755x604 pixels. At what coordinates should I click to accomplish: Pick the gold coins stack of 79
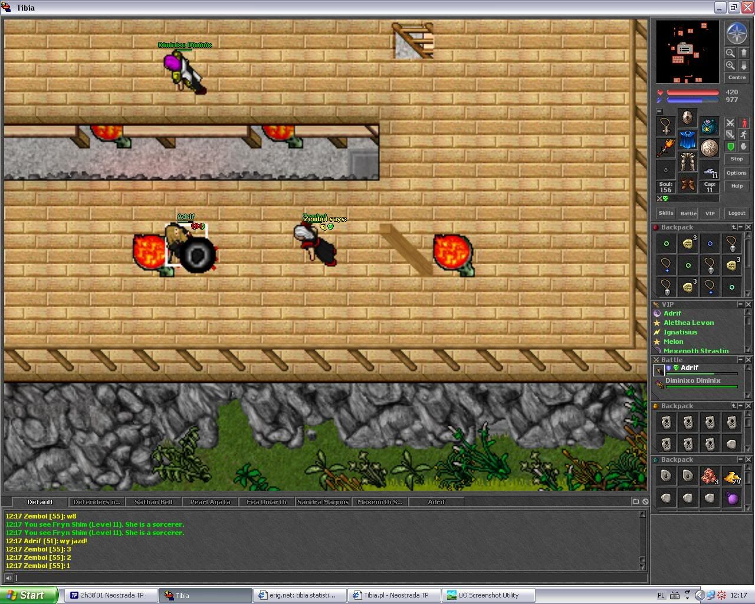coord(731,476)
